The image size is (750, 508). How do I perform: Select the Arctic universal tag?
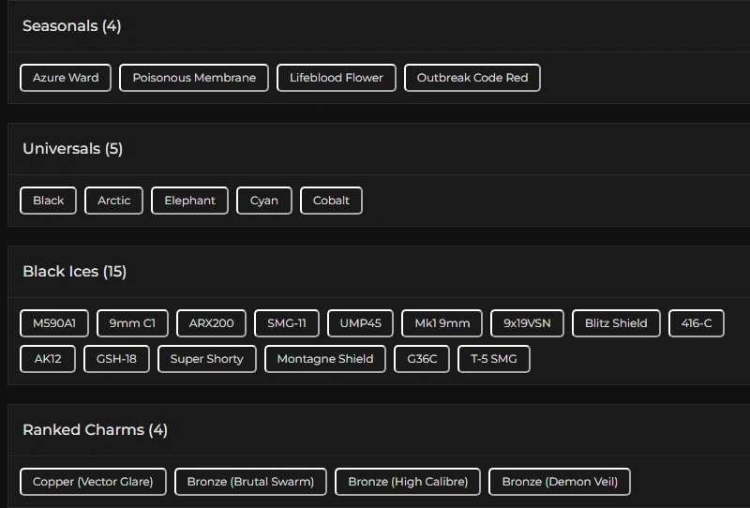coord(113,201)
